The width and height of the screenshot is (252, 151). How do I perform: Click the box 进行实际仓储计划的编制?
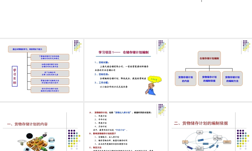[x=50, y=90]
